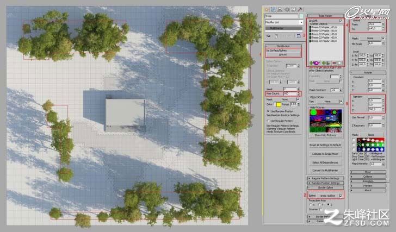
Task: Open the Modifier List dropdown
Action: (x=284, y=22)
